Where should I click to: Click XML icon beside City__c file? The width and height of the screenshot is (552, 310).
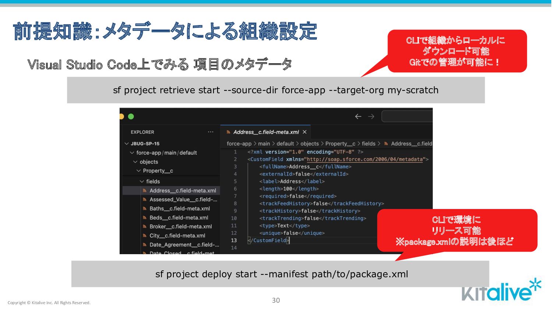(x=145, y=236)
